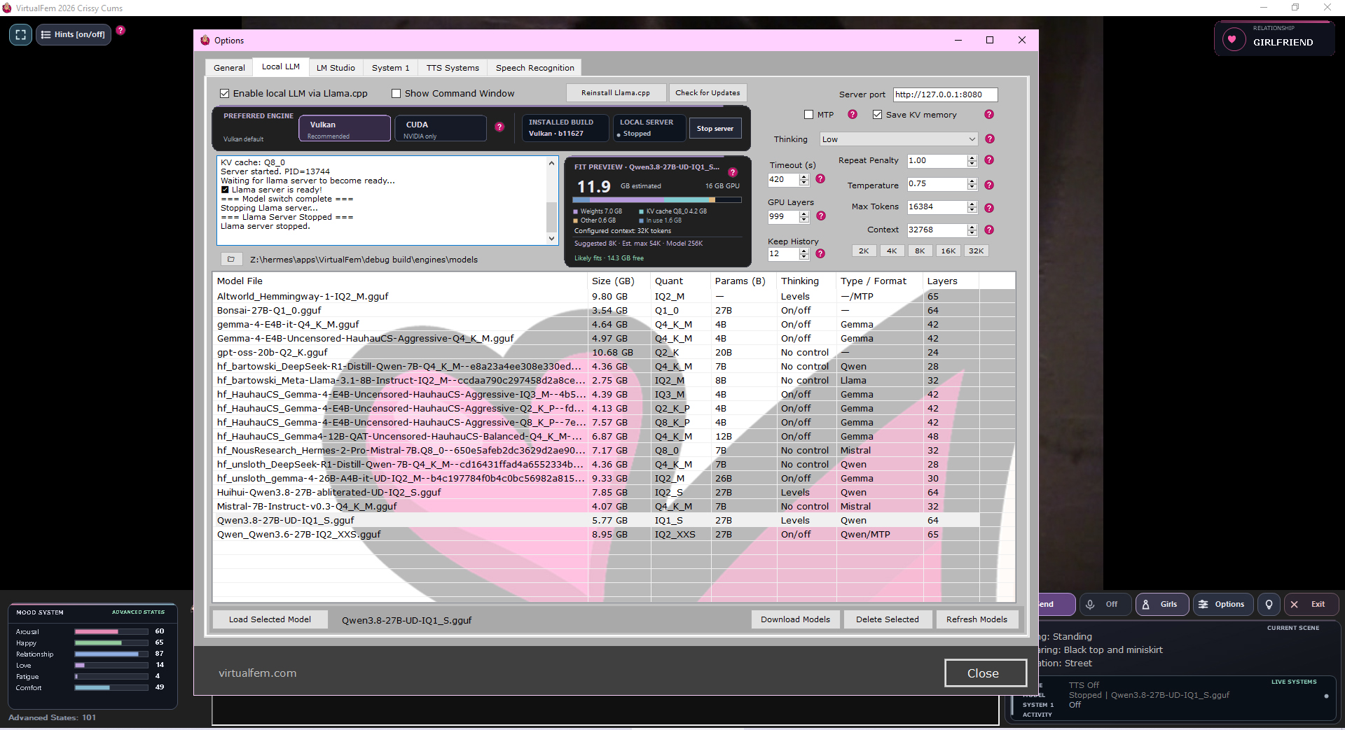Click the microphone Off icon button
This screenshot has height=730, width=1345.
1105,604
